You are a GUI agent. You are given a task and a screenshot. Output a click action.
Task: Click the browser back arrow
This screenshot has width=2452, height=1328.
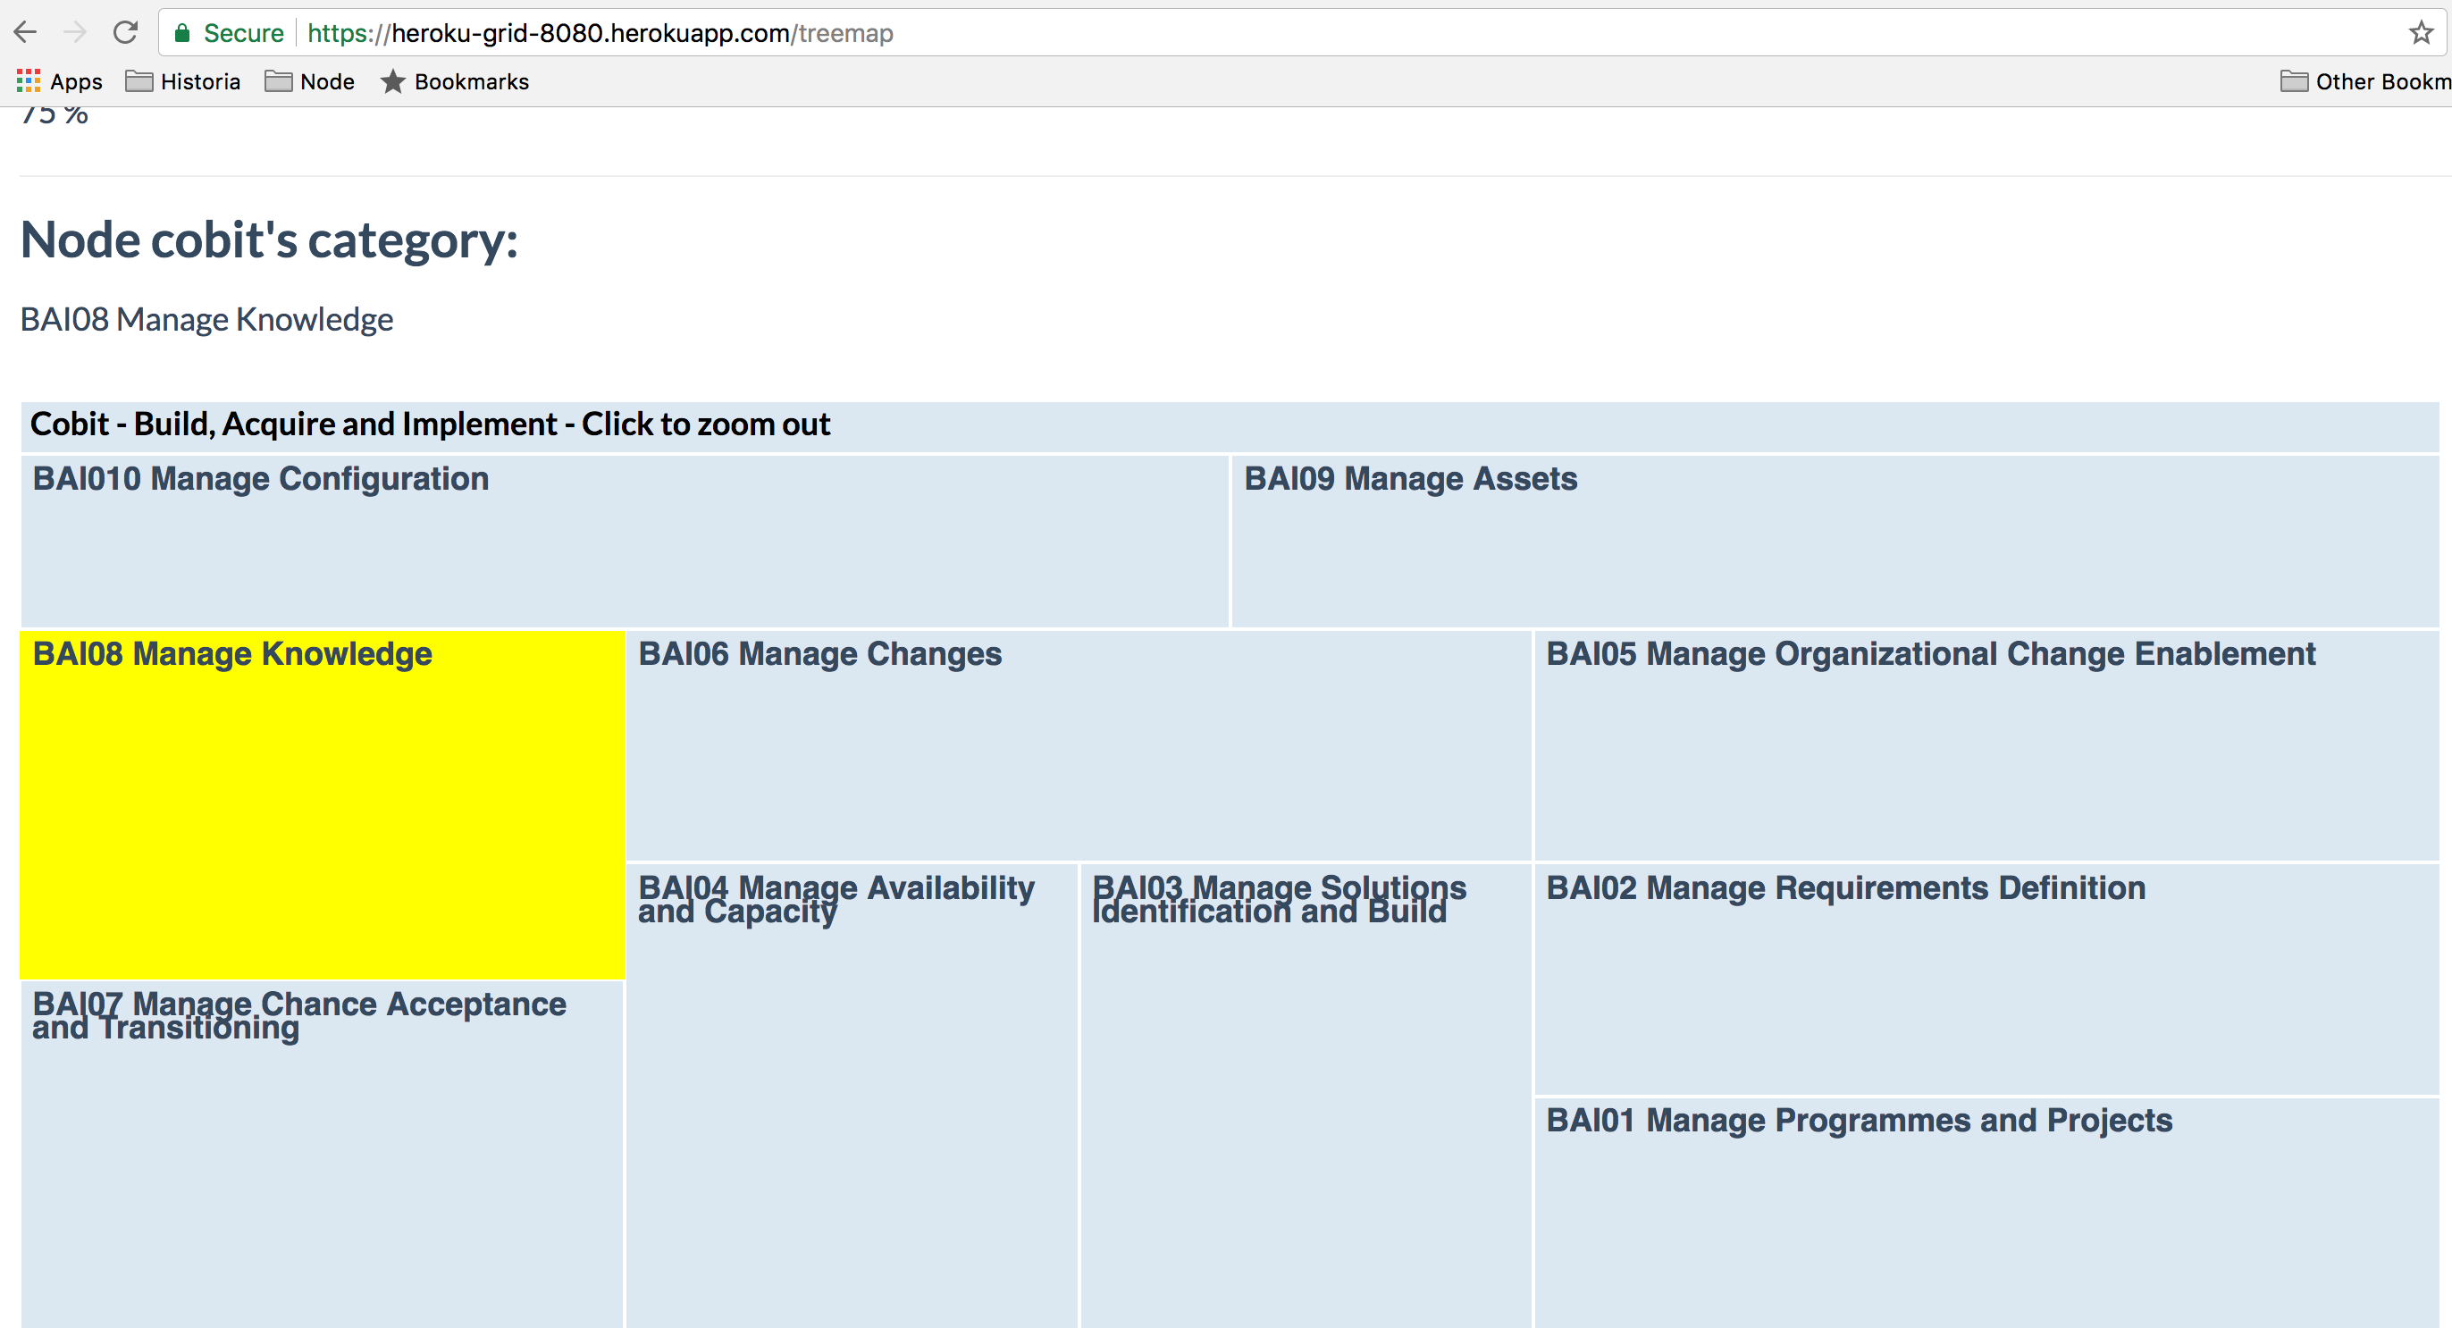pos(26,32)
